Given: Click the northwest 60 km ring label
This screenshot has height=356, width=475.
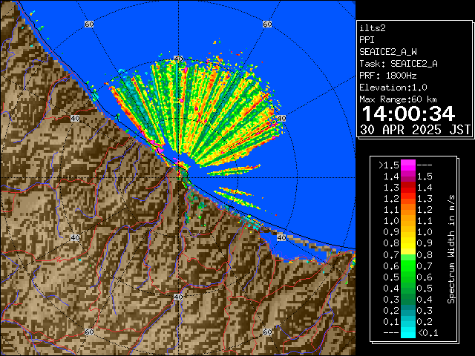Looking at the screenshot, I should point(89,24).
